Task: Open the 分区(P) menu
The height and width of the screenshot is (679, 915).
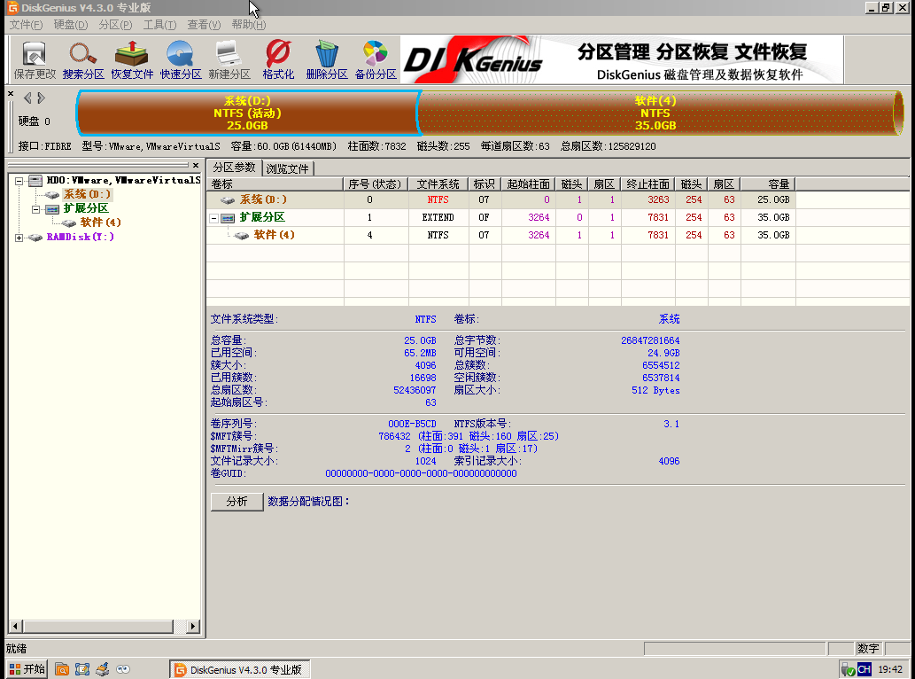Action: point(115,25)
